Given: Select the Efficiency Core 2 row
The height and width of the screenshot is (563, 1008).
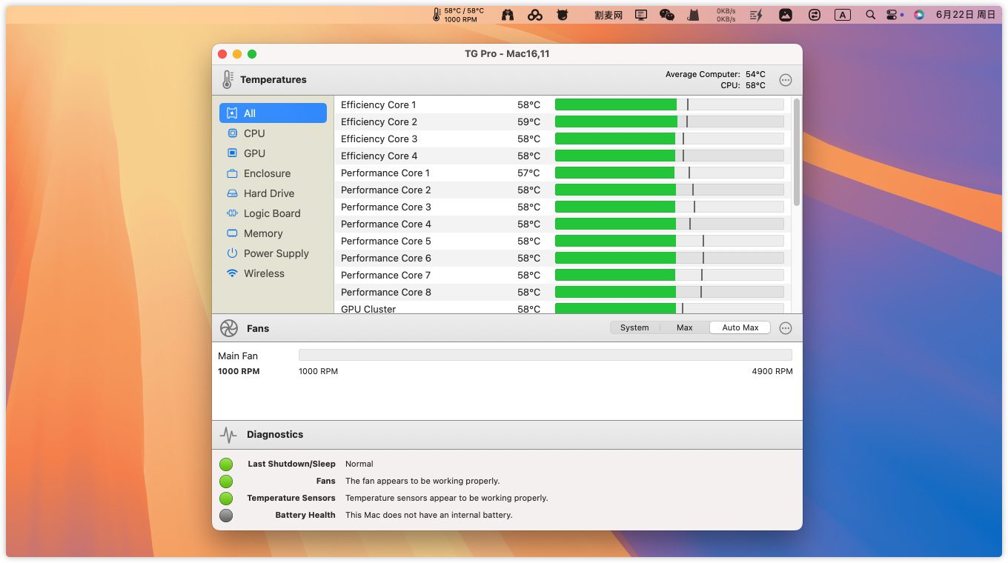Looking at the screenshot, I should pos(563,121).
